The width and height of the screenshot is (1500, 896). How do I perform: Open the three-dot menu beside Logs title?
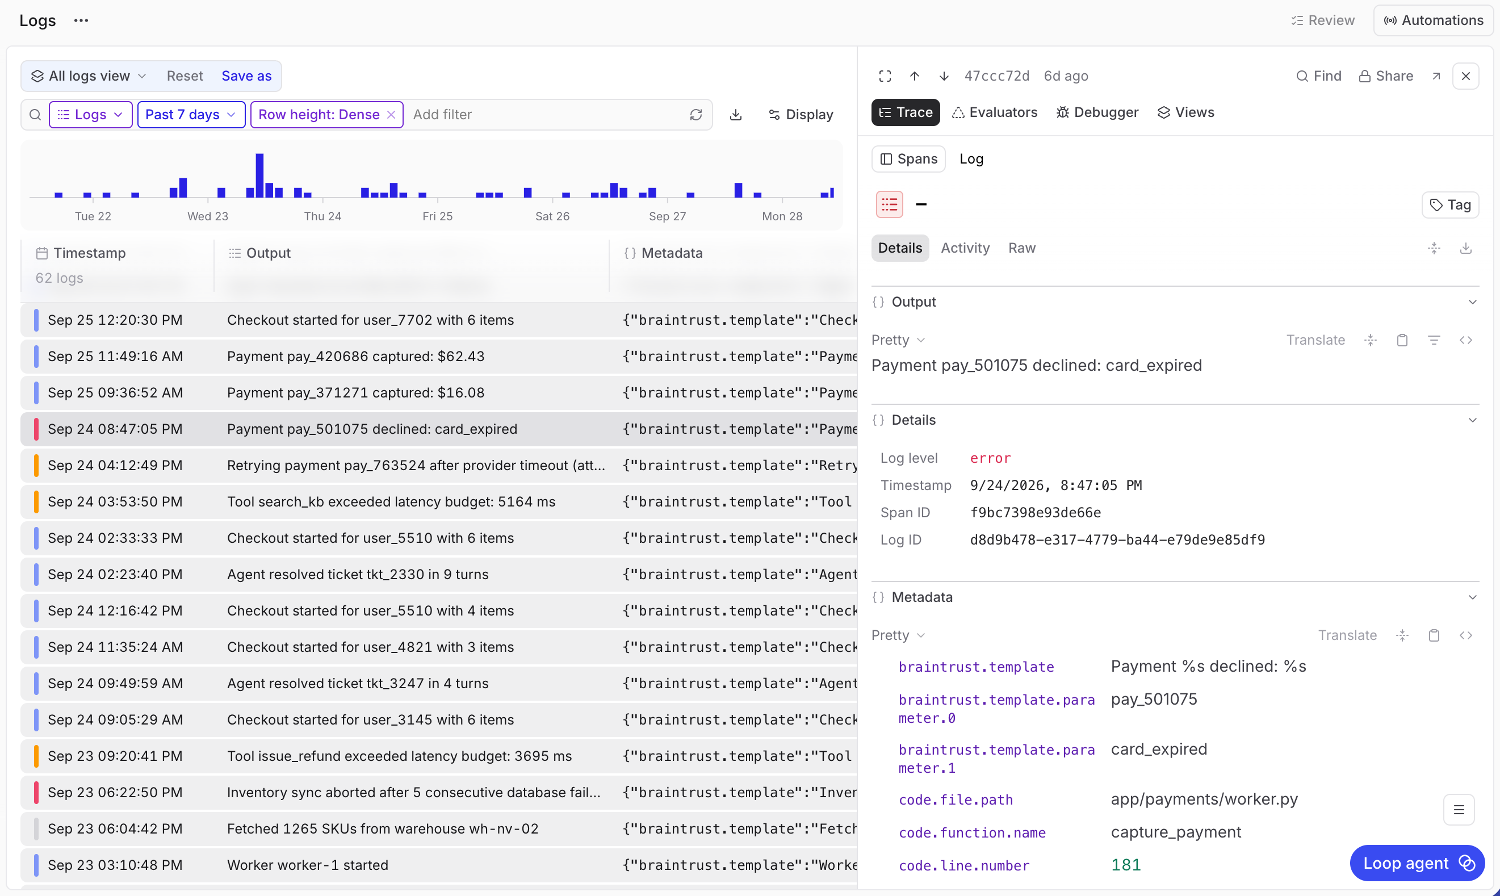(x=81, y=20)
